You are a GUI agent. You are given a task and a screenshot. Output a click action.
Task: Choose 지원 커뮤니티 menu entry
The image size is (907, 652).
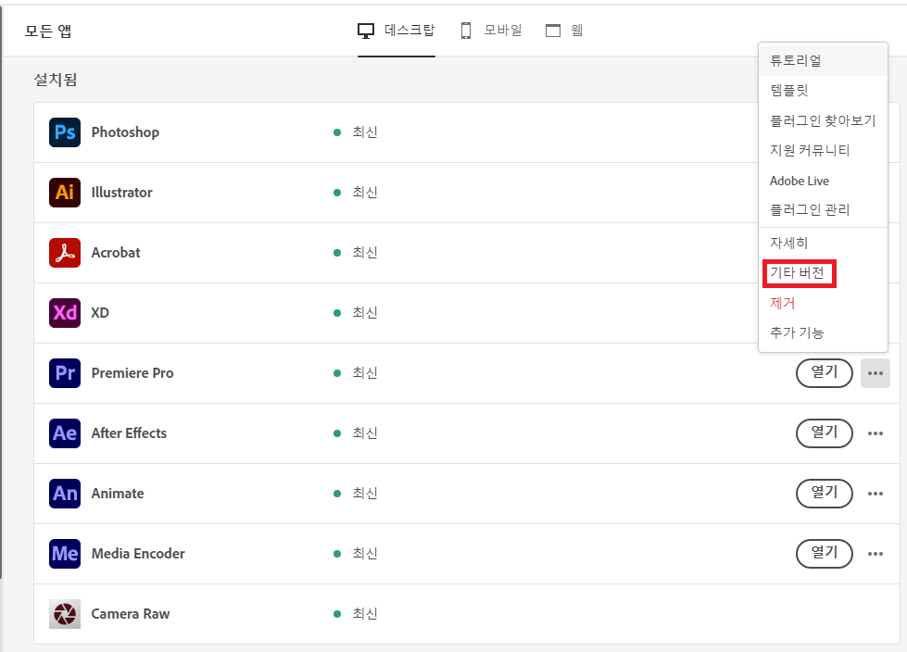[823, 150]
